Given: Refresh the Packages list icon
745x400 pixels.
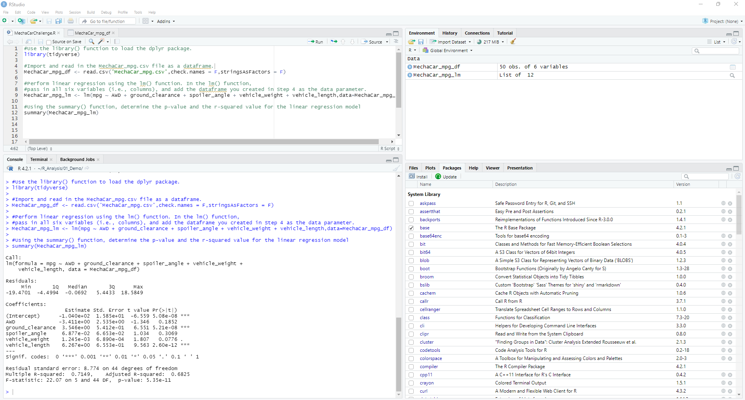Looking at the screenshot, I should (737, 176).
